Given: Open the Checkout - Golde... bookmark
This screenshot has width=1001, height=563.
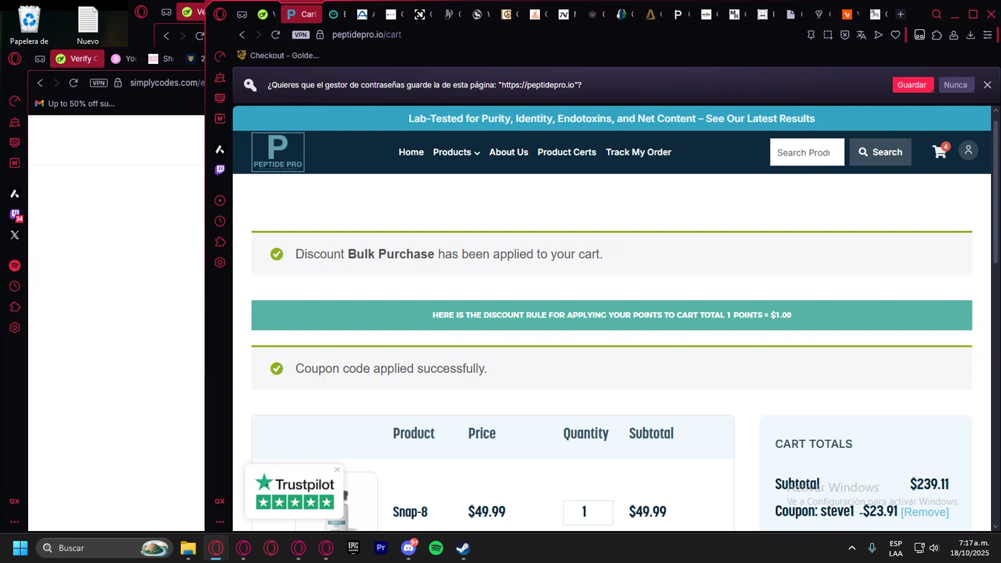Looking at the screenshot, I should pos(278,55).
